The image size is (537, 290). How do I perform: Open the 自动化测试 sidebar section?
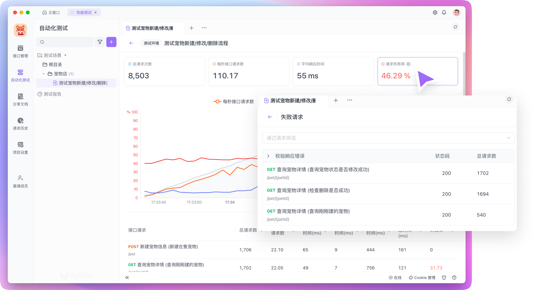20,76
